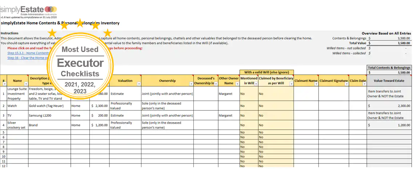Select the Value Toward Estate $ 1,200.00 cell
Screen dimensions: 413x169
[389, 125]
